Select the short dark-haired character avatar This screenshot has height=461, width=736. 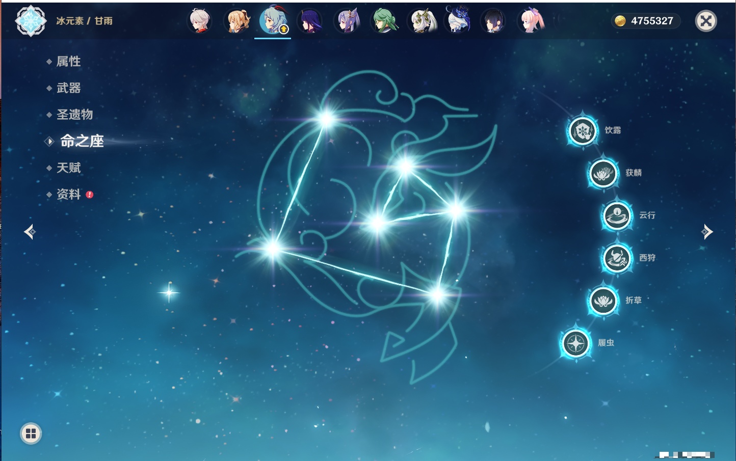click(x=493, y=21)
